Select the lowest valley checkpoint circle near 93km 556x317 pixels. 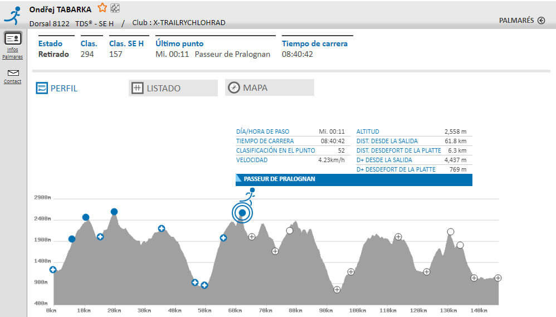tap(337, 289)
